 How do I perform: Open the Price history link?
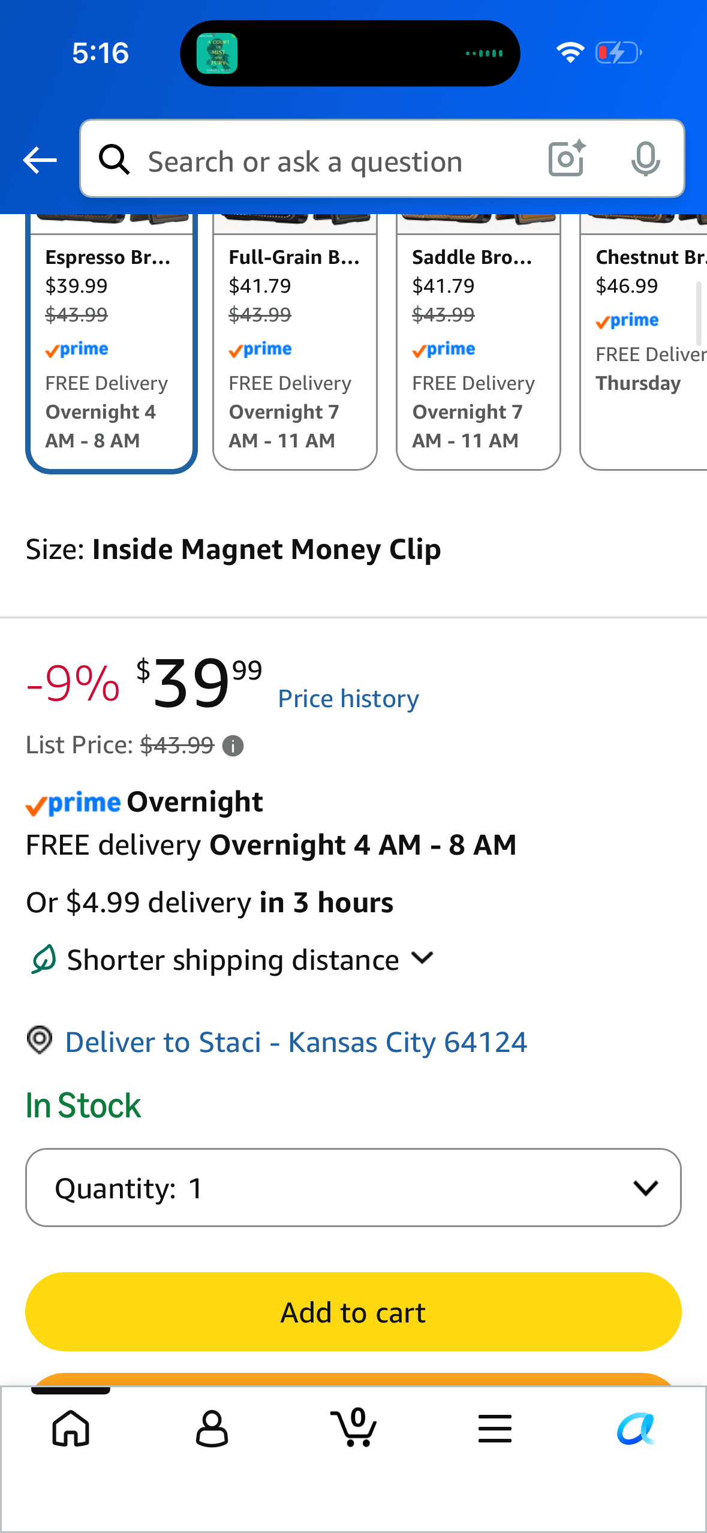click(348, 699)
